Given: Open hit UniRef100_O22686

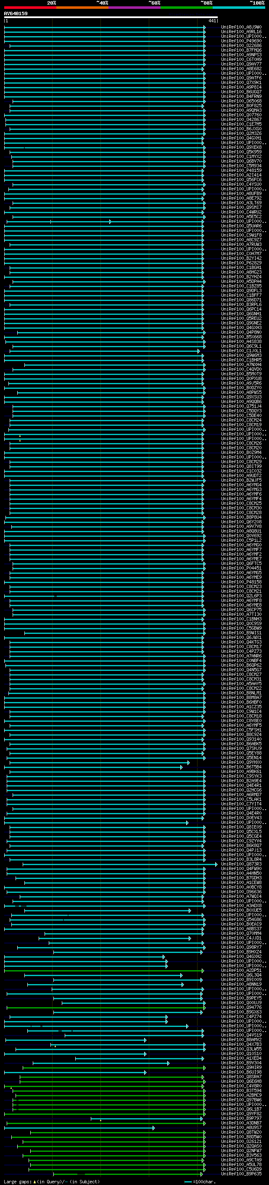Looking at the screenshot, I should pyautogui.click(x=241, y=45).
